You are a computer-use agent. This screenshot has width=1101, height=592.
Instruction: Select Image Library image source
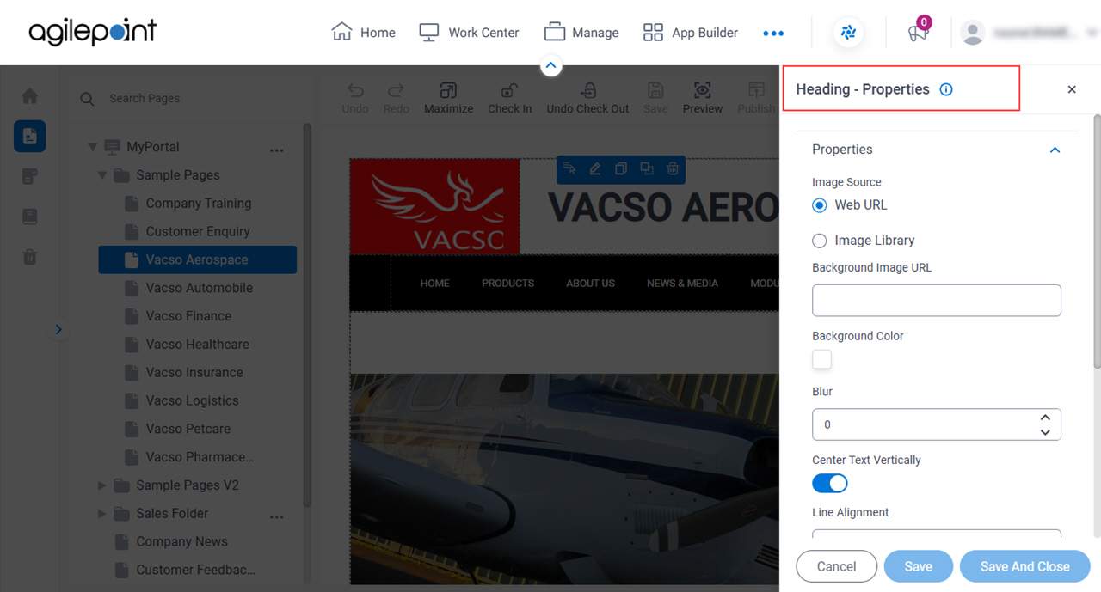(820, 241)
